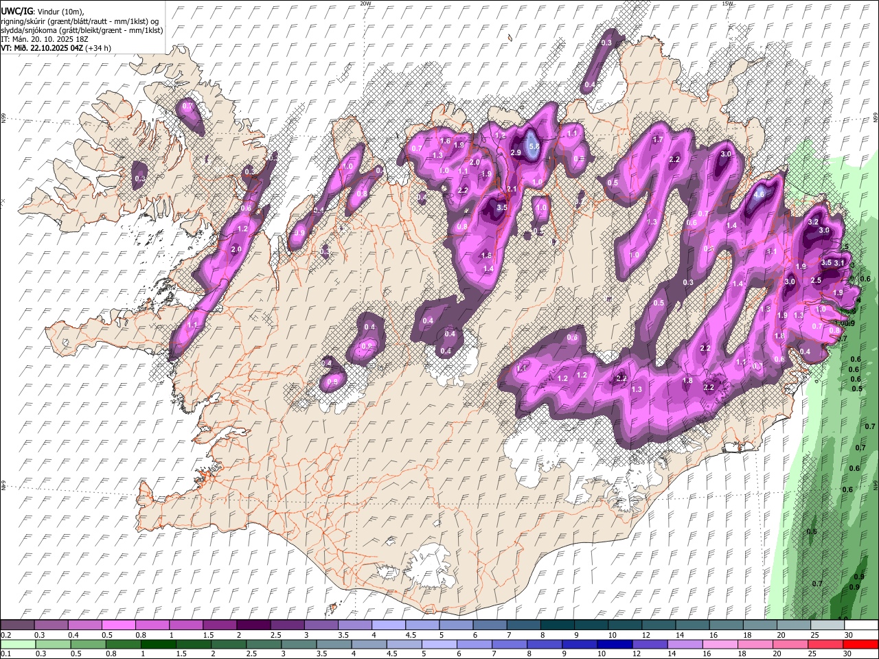Click the 1.7 value on the map
Image resolution: width=879 pixels, height=659 pixels.
point(657,139)
